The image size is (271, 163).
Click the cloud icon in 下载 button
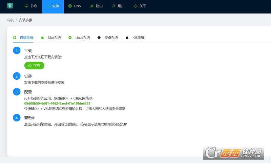(x=30, y=66)
